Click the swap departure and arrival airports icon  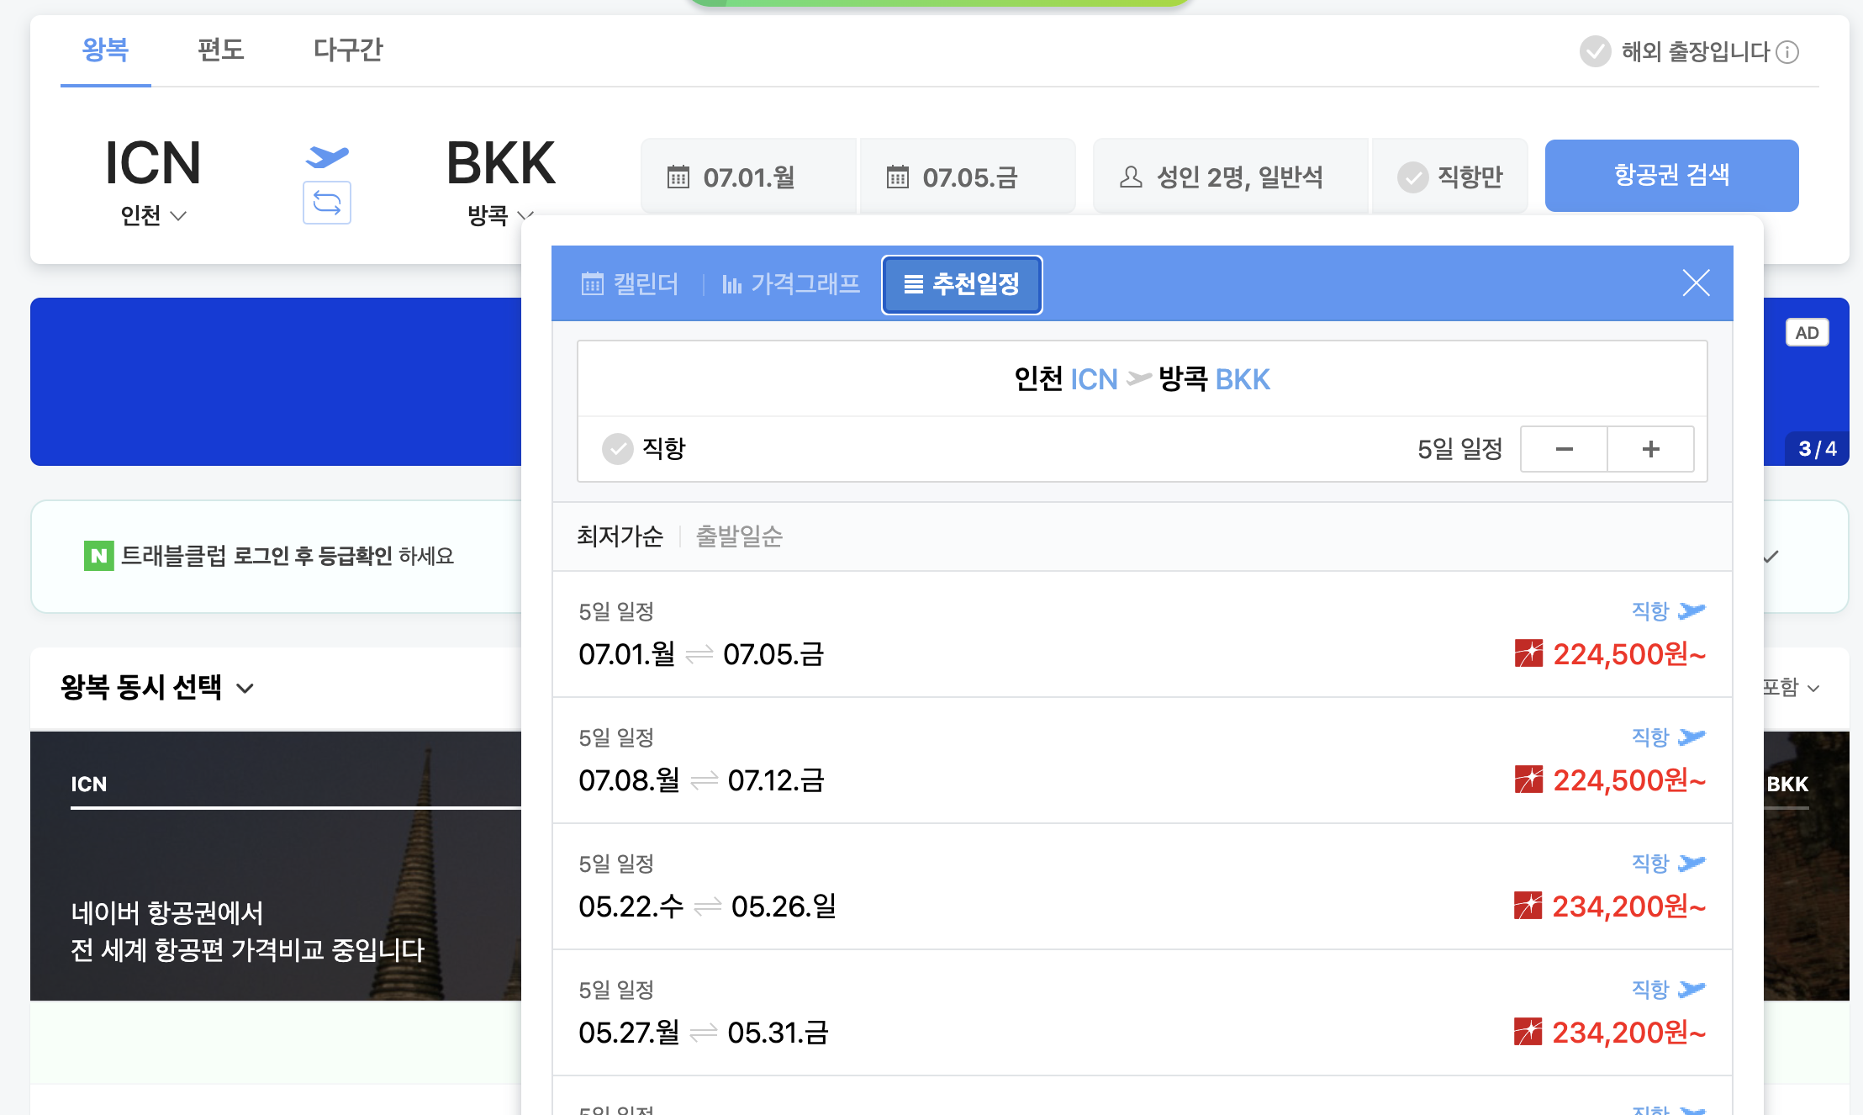(326, 203)
